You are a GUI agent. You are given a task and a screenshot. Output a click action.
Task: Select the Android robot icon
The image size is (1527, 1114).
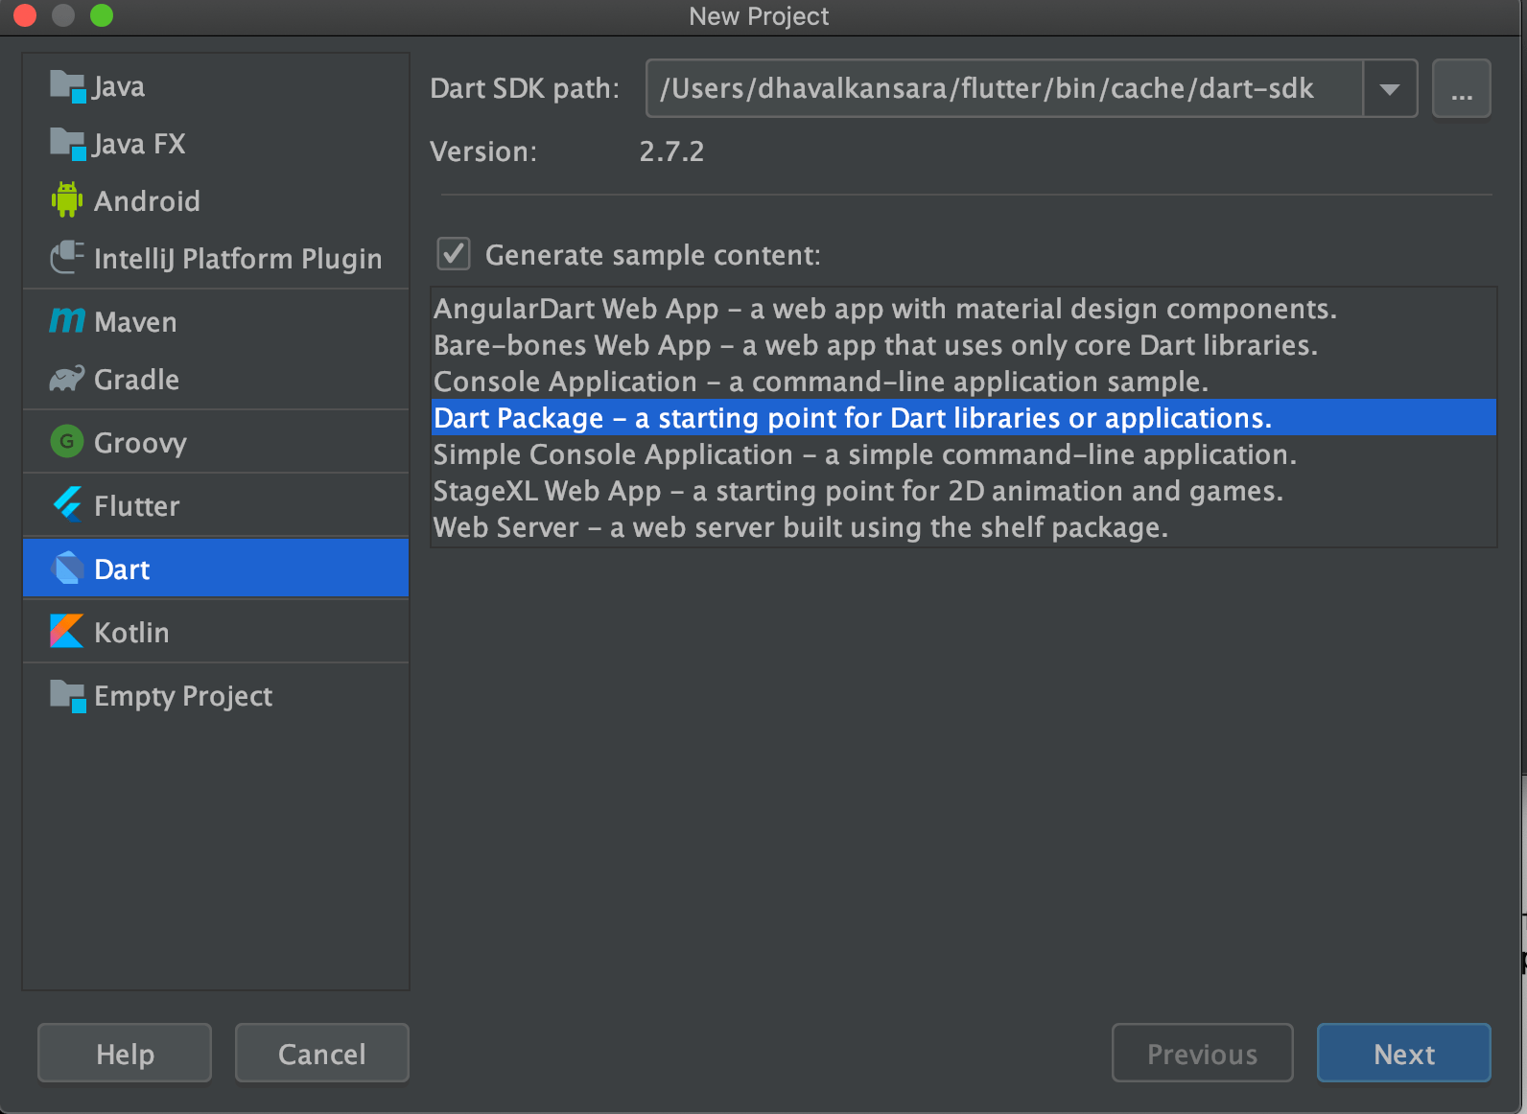(x=66, y=200)
